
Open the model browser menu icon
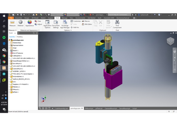pyautogui.click(x=37, y=33)
